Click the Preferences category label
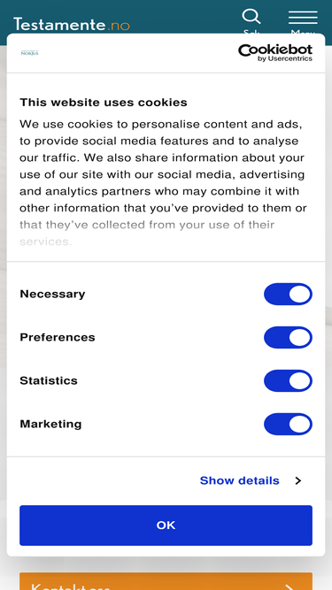 (58, 337)
